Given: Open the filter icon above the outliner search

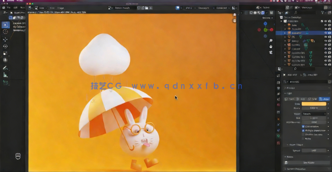Looking at the screenshot, I should (x=323, y=12).
